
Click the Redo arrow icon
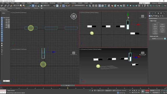pyautogui.click(x=2, y=6)
